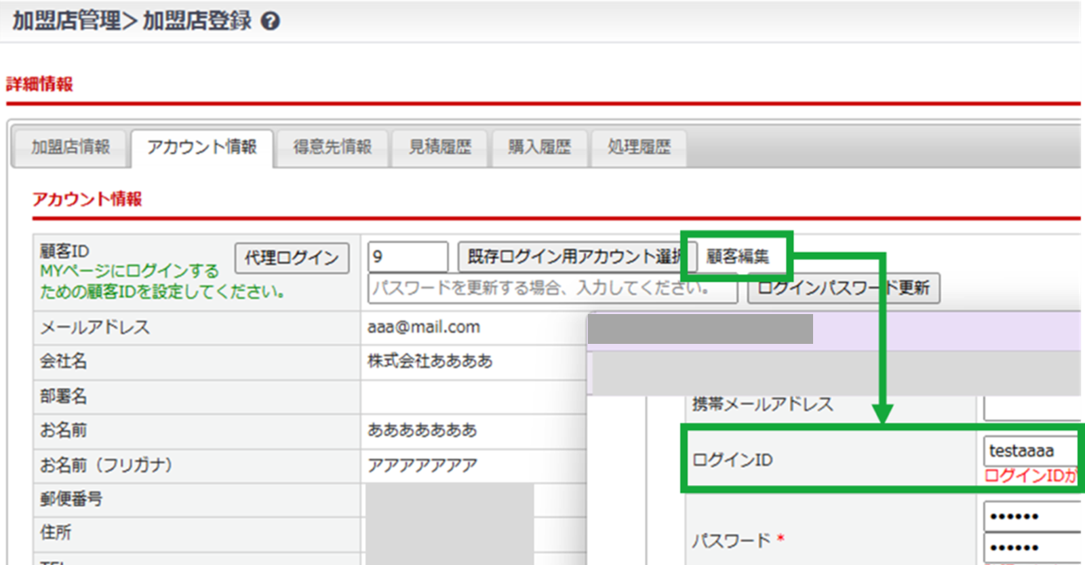Click the 顧客編集 button
1085x565 pixels.
(x=738, y=256)
